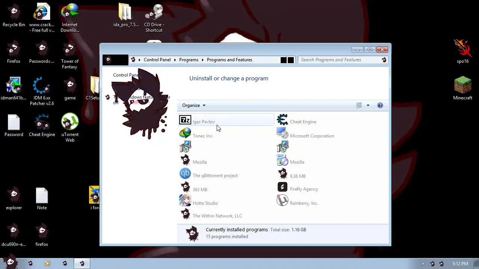Select the Tonec Inc. Internet Download Manager icon
The image size is (479, 269).
coord(185,133)
